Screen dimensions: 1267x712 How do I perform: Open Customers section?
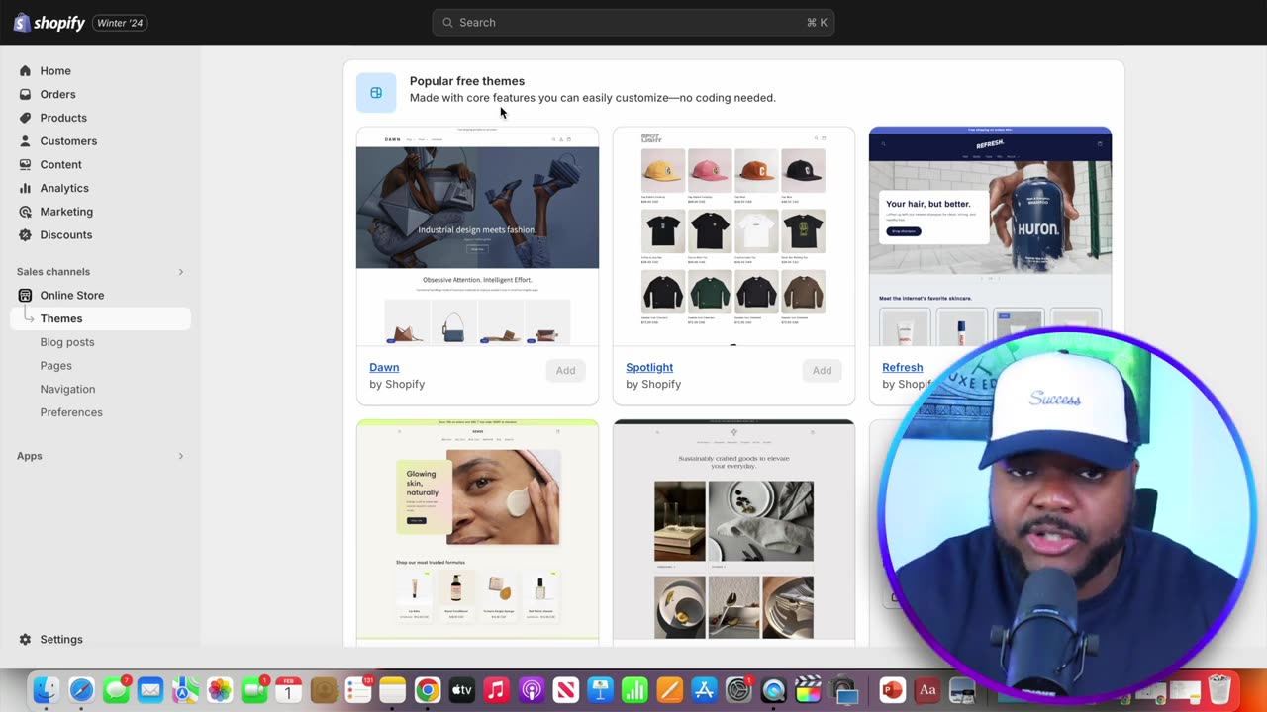(68, 141)
